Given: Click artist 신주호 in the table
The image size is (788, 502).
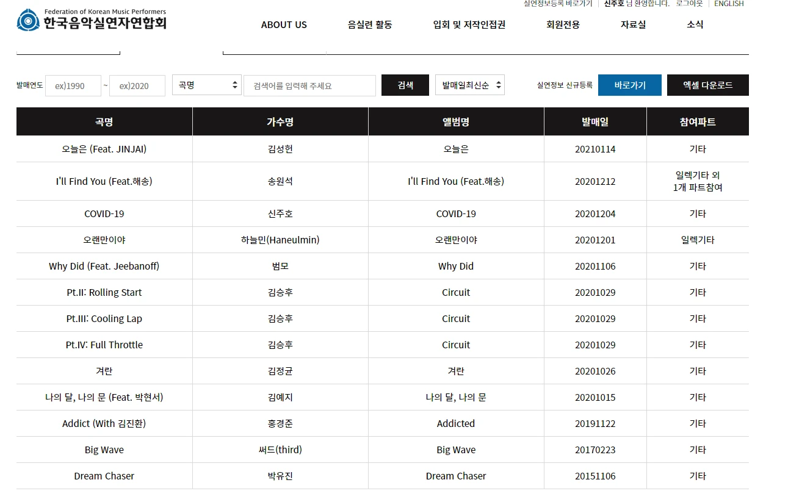Looking at the screenshot, I should point(280,213).
